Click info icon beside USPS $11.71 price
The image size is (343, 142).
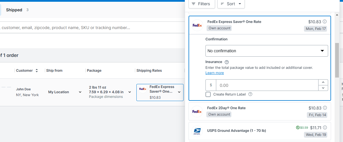coord(325,127)
